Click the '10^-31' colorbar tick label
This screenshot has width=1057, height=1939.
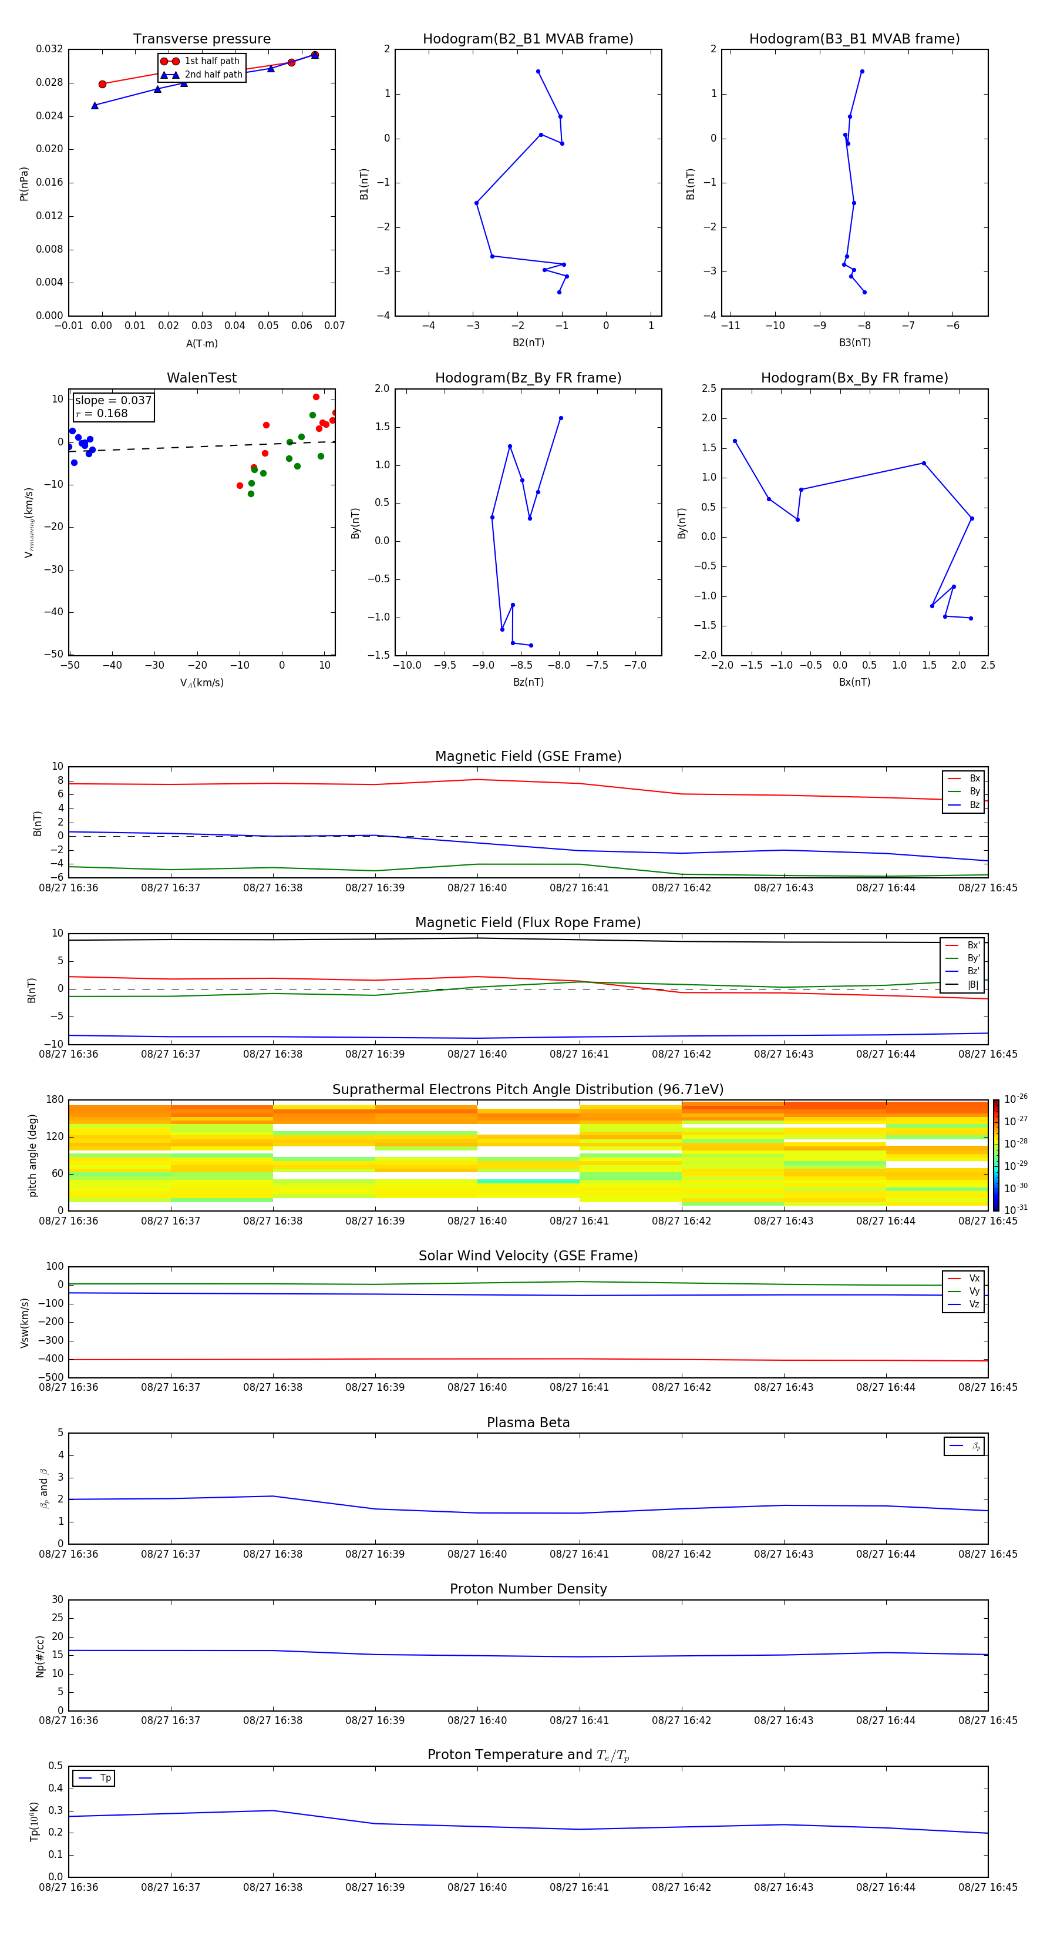tap(1016, 1210)
